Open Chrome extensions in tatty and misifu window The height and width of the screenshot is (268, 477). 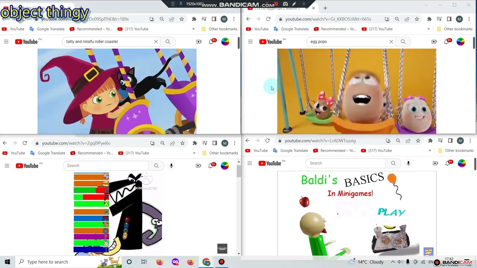[x=194, y=19]
